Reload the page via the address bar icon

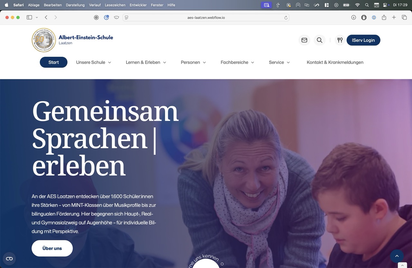click(x=286, y=17)
